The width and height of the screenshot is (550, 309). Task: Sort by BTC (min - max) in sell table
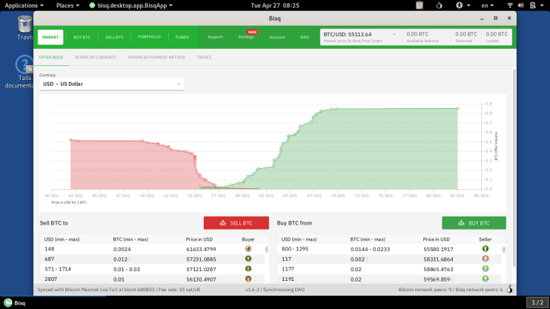tap(130, 239)
